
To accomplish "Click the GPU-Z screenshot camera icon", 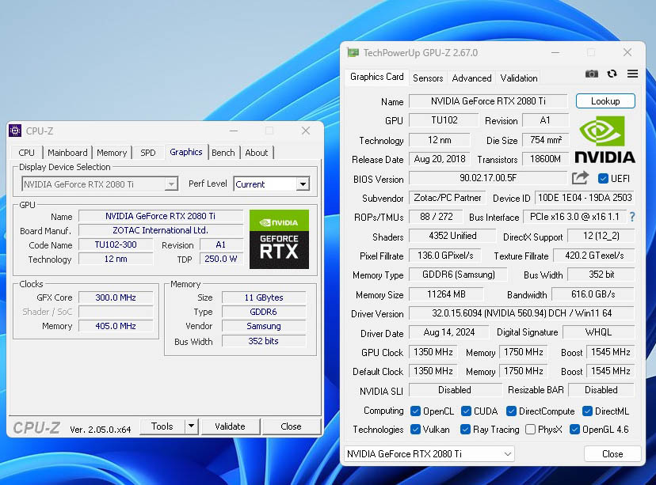I will 592,74.
